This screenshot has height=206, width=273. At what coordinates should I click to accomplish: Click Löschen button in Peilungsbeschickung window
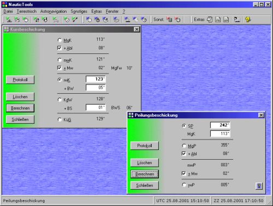[145, 163]
